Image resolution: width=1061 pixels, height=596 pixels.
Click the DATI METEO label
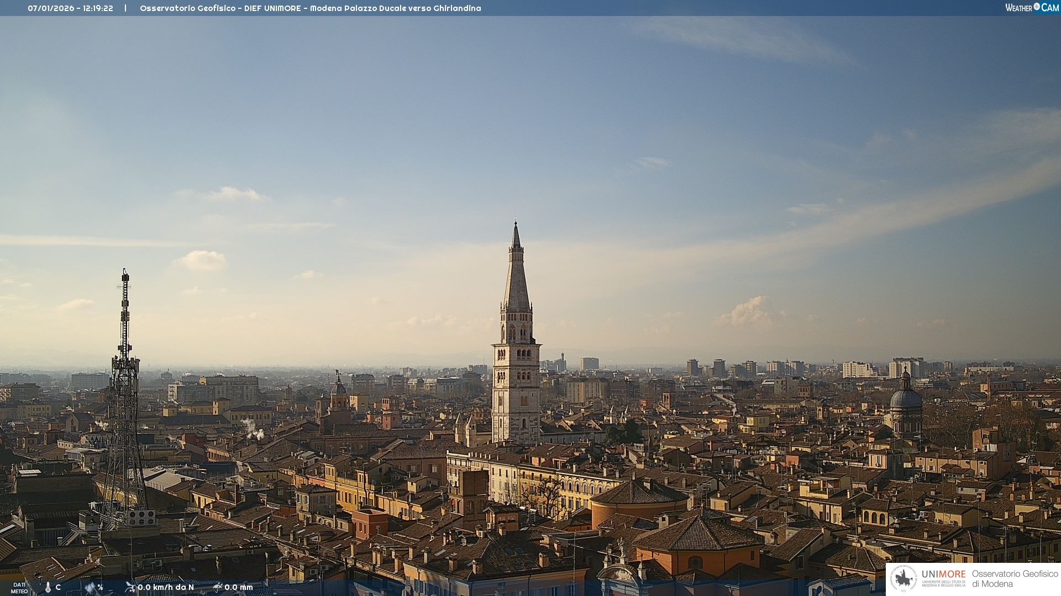(19, 588)
